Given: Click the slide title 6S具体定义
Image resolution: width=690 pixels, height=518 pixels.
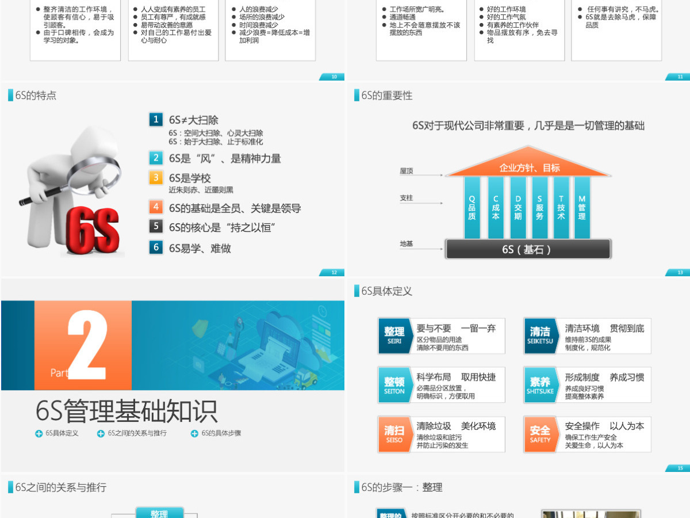Looking at the screenshot, I should [387, 291].
